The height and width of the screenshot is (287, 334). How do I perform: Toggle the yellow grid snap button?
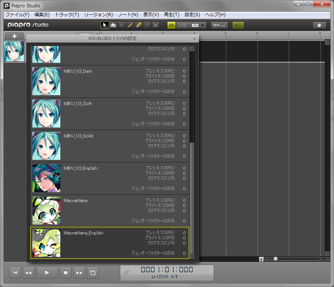(171, 25)
